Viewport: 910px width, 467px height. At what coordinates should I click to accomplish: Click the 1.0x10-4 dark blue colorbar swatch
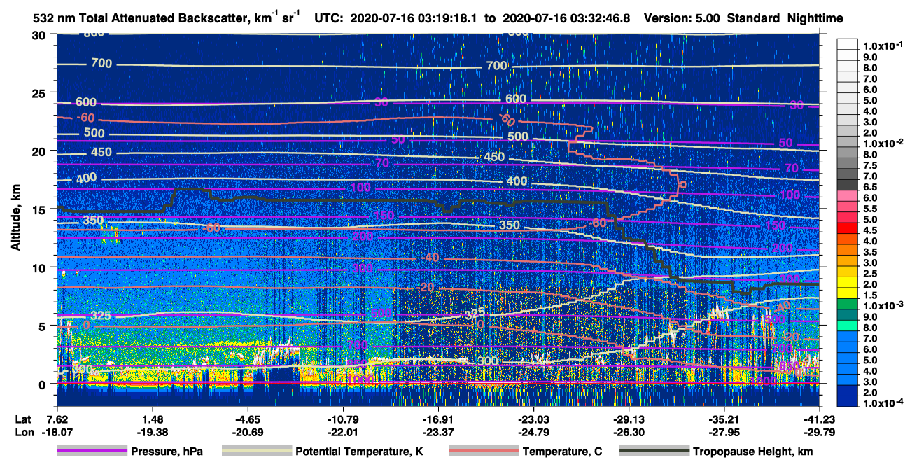848,401
